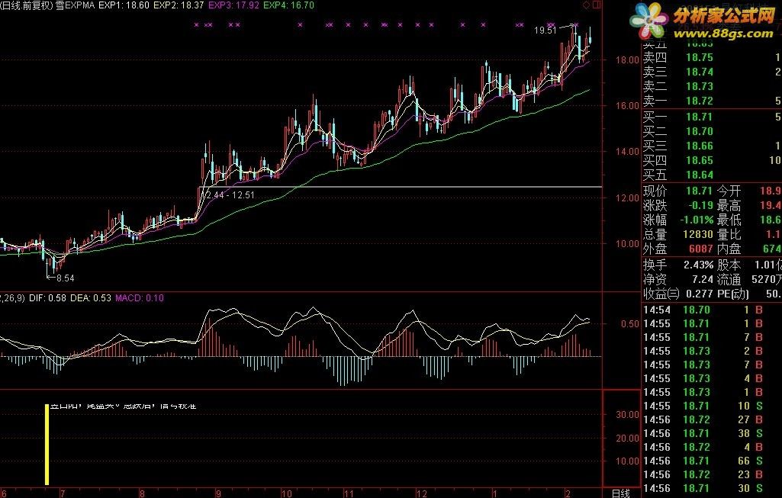Click month 9 on the time axis
Screen dimensions: 782x498
218,493
